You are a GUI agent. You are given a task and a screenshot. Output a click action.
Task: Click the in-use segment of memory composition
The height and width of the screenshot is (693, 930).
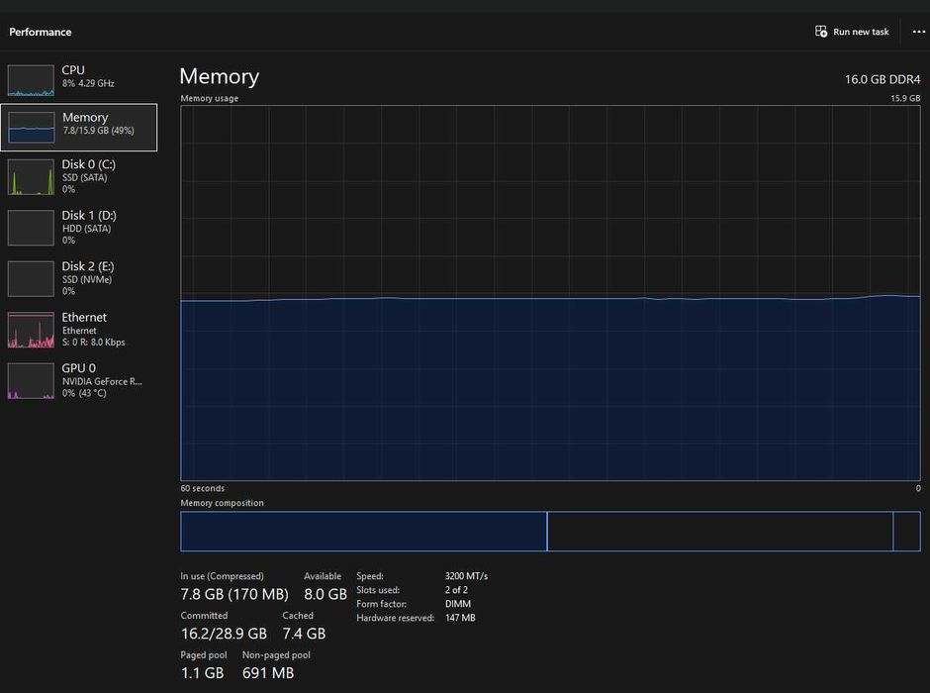point(363,532)
